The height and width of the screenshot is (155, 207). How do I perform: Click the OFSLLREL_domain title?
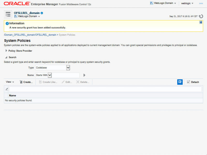coord(27,13)
